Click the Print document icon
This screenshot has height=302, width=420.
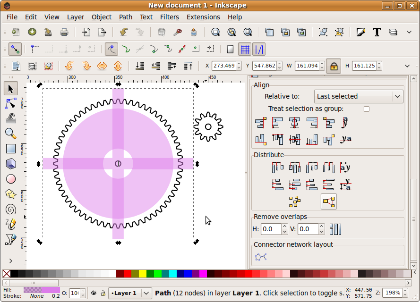pos(64,32)
